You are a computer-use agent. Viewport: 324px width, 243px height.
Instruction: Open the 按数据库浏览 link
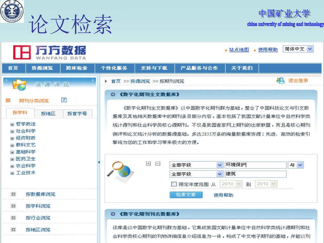coord(40,194)
